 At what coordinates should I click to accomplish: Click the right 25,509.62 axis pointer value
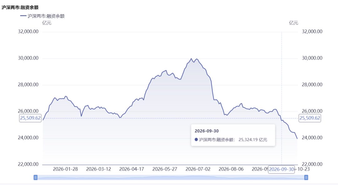310,118
